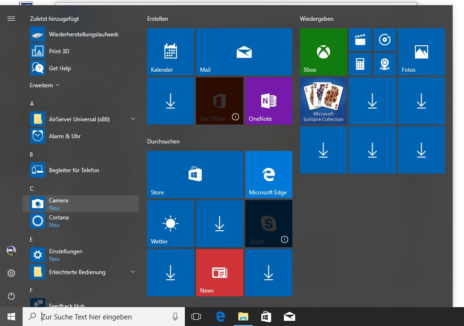The width and height of the screenshot is (464, 326).
Task: Open the Filme & TV tile
Action: (360, 40)
